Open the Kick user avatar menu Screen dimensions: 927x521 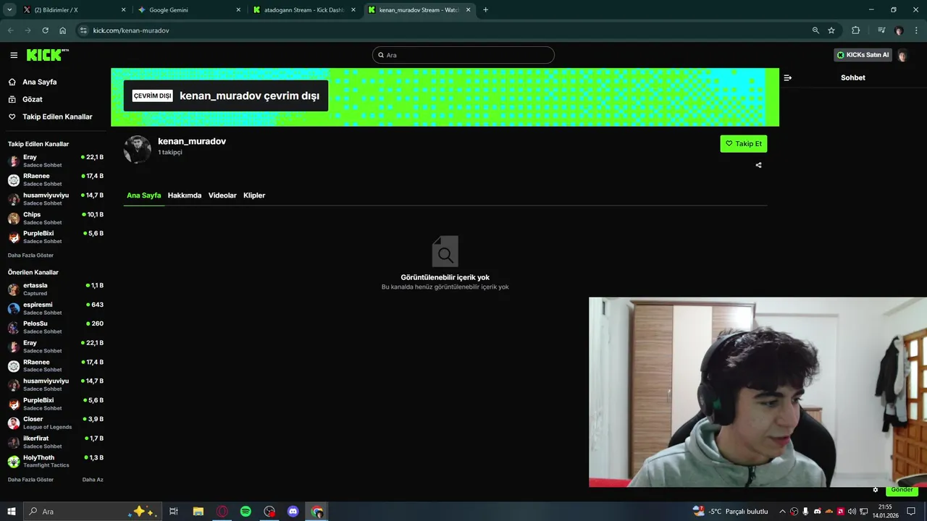pyautogui.click(x=902, y=55)
